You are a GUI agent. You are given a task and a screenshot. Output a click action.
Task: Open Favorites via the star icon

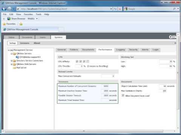(5, 24)
